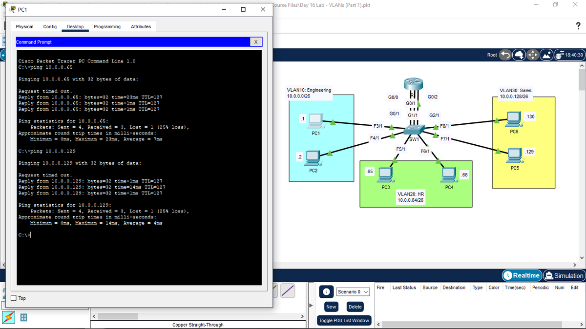This screenshot has width=586, height=329.
Task: Click the F3/1 interface label
Action: (x=378, y=126)
